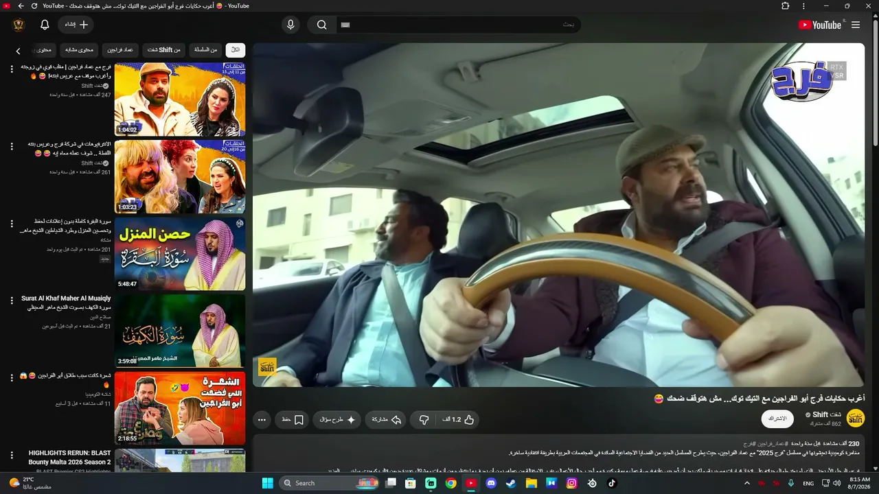Open more actions ellipsis under the video

coord(262,419)
